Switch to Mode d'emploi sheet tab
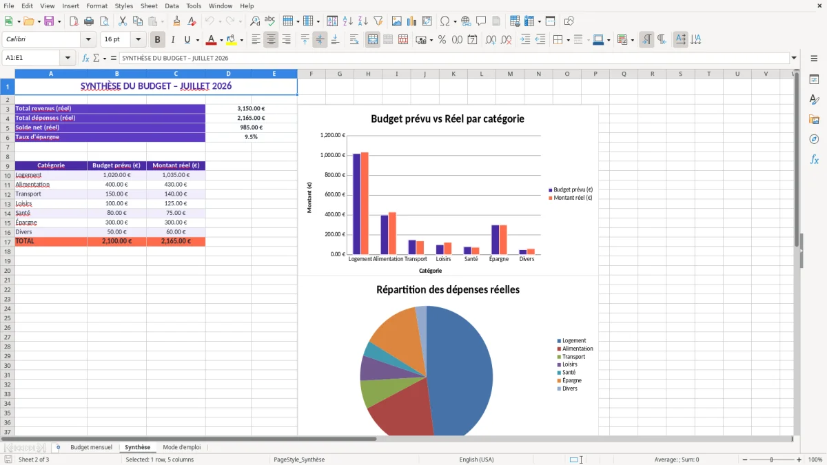Screen dimensions: 827x465 182,447
